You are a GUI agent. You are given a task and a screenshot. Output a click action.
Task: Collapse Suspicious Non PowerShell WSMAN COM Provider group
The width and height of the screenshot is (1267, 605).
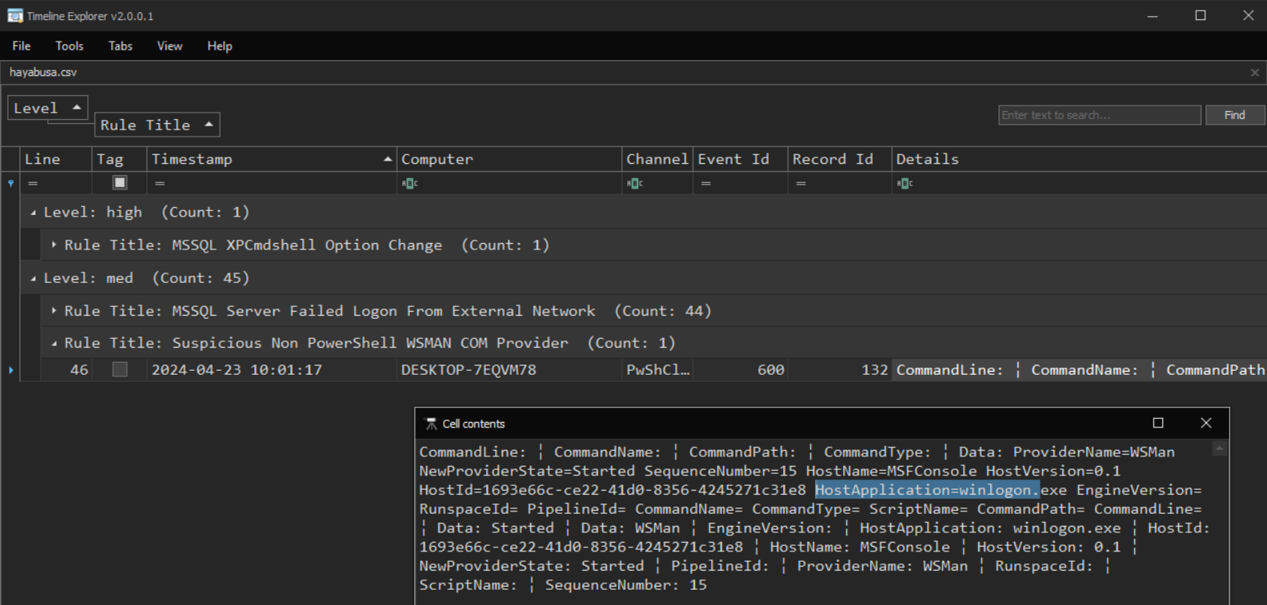[x=54, y=343]
